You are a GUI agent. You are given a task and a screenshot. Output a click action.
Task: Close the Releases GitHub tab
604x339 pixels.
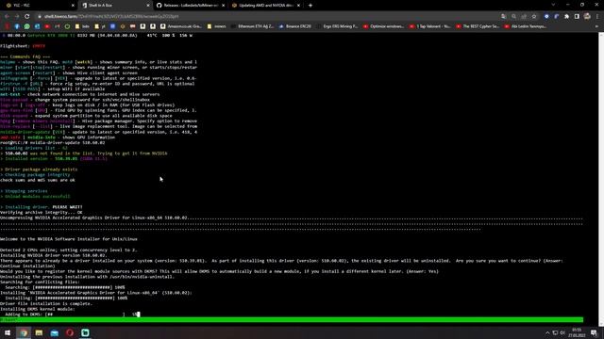(x=223, y=6)
